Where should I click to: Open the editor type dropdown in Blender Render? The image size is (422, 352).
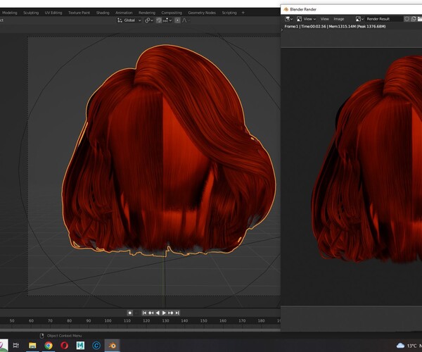tap(289, 19)
